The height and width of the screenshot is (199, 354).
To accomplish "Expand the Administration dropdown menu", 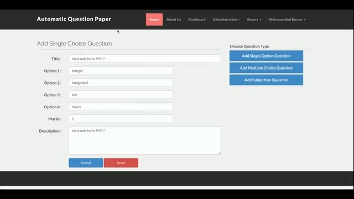I will coord(226,19).
